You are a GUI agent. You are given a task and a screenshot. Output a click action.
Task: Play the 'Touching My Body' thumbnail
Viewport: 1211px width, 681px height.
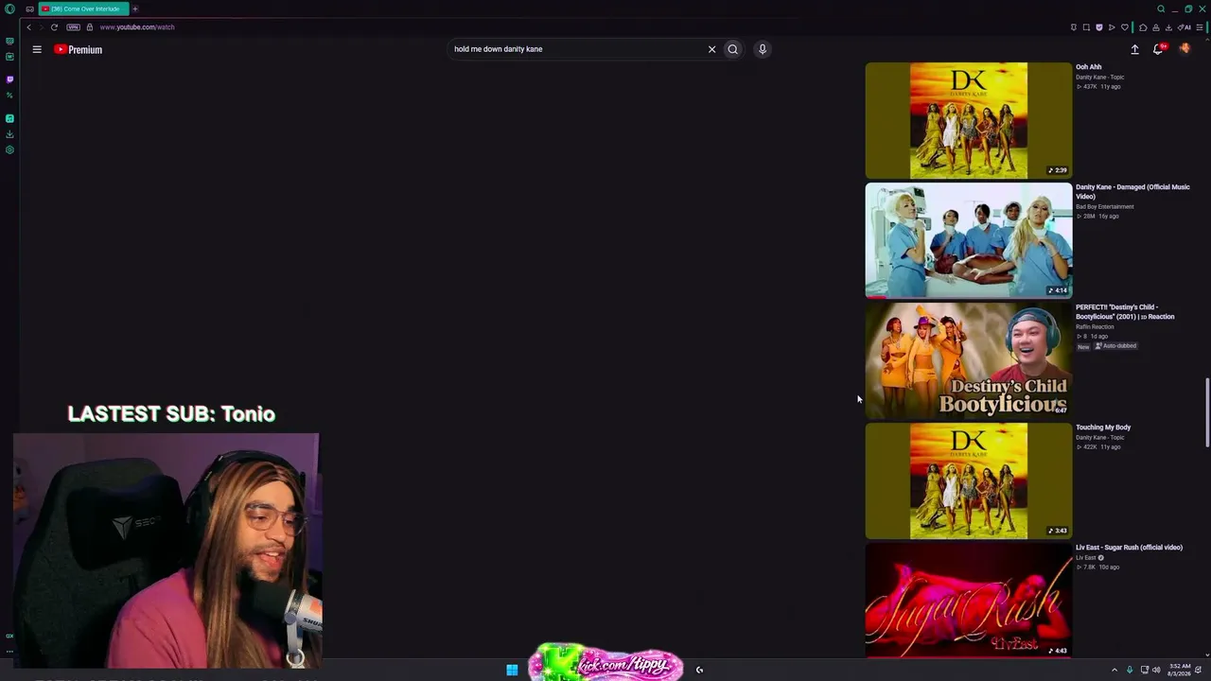pos(968,480)
